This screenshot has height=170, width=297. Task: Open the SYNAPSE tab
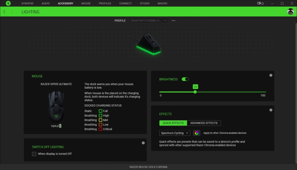pyautogui.click(x=27, y=3)
